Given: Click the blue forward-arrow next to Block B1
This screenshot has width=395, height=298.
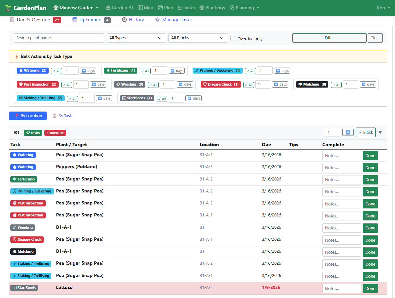Looking at the screenshot, I should tap(348, 132).
